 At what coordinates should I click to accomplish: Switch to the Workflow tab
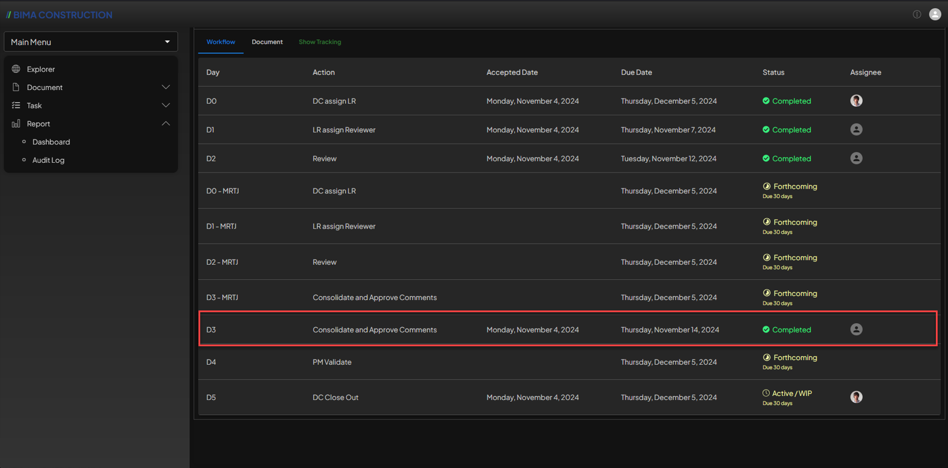[220, 42]
